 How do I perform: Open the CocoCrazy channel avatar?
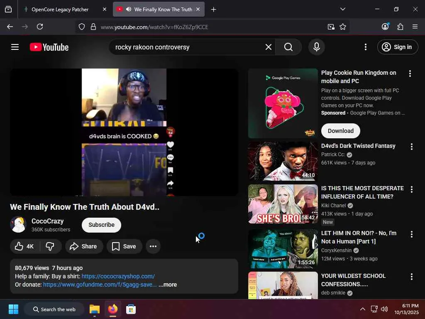pos(18,225)
